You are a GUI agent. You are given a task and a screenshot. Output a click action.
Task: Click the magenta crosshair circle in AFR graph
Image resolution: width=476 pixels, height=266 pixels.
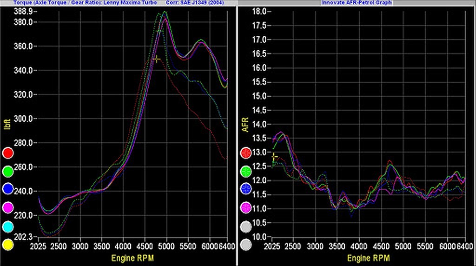(247, 207)
